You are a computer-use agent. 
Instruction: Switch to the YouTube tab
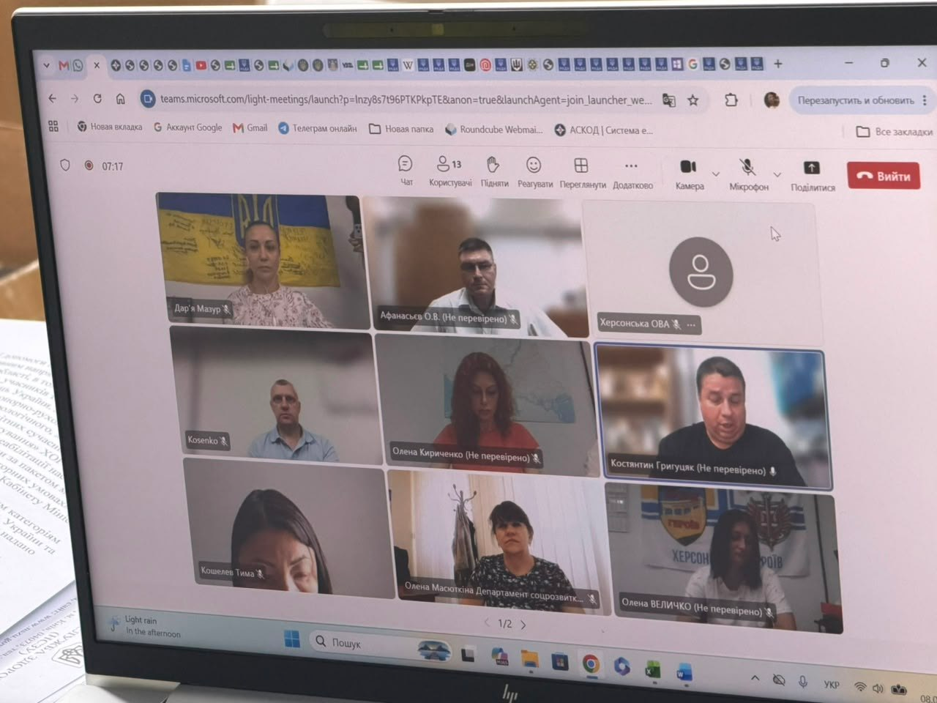pyautogui.click(x=201, y=65)
